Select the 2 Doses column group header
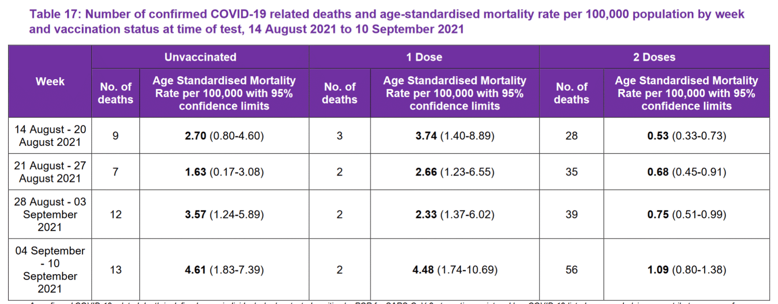Screen dimensions: 778x304 [654, 57]
